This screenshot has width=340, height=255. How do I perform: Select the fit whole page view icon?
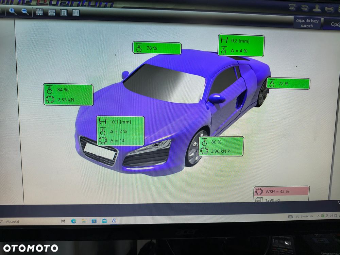tap(39, 12)
